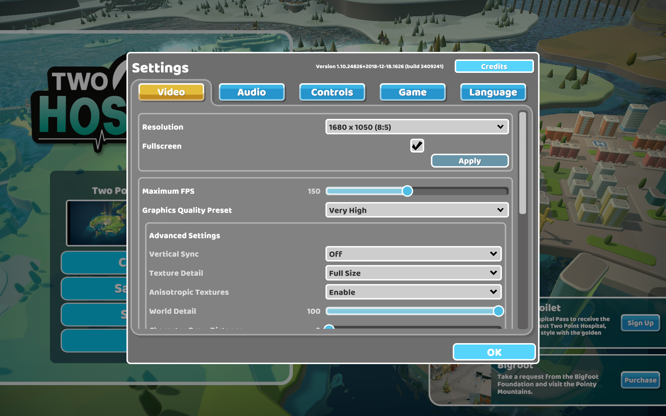Click the Sign Up button
Screen dimensions: 666x416
click(x=640, y=323)
